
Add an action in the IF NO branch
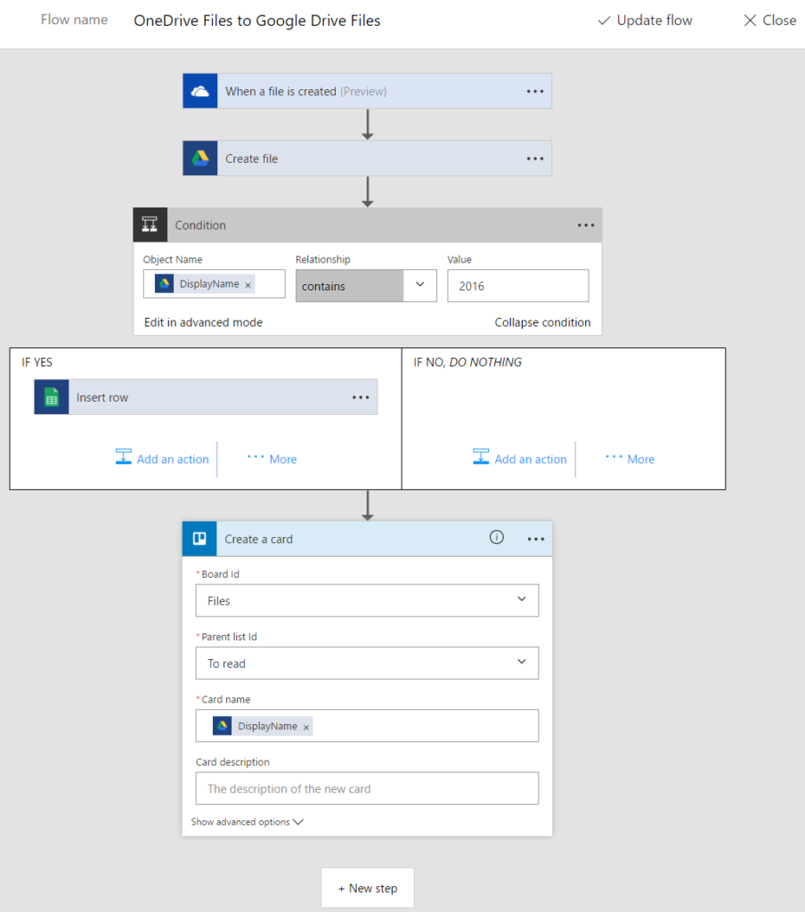520,459
